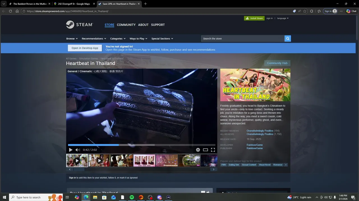The width and height of the screenshot is (359, 201).
Task: Go to STORE navigation tab
Action: coord(109,25)
